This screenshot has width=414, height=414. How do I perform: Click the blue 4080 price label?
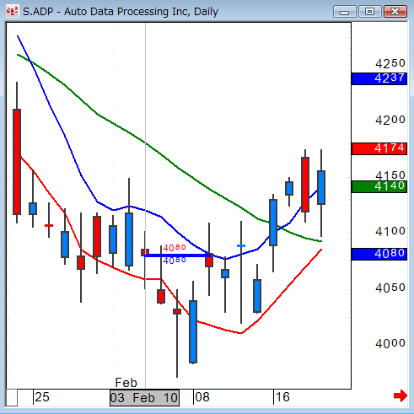coord(379,254)
